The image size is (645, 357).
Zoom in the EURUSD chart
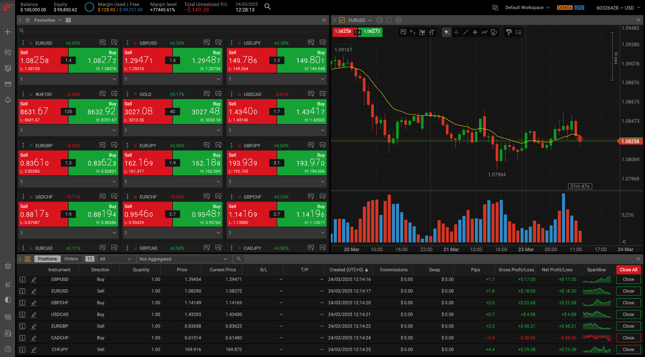pos(398,20)
